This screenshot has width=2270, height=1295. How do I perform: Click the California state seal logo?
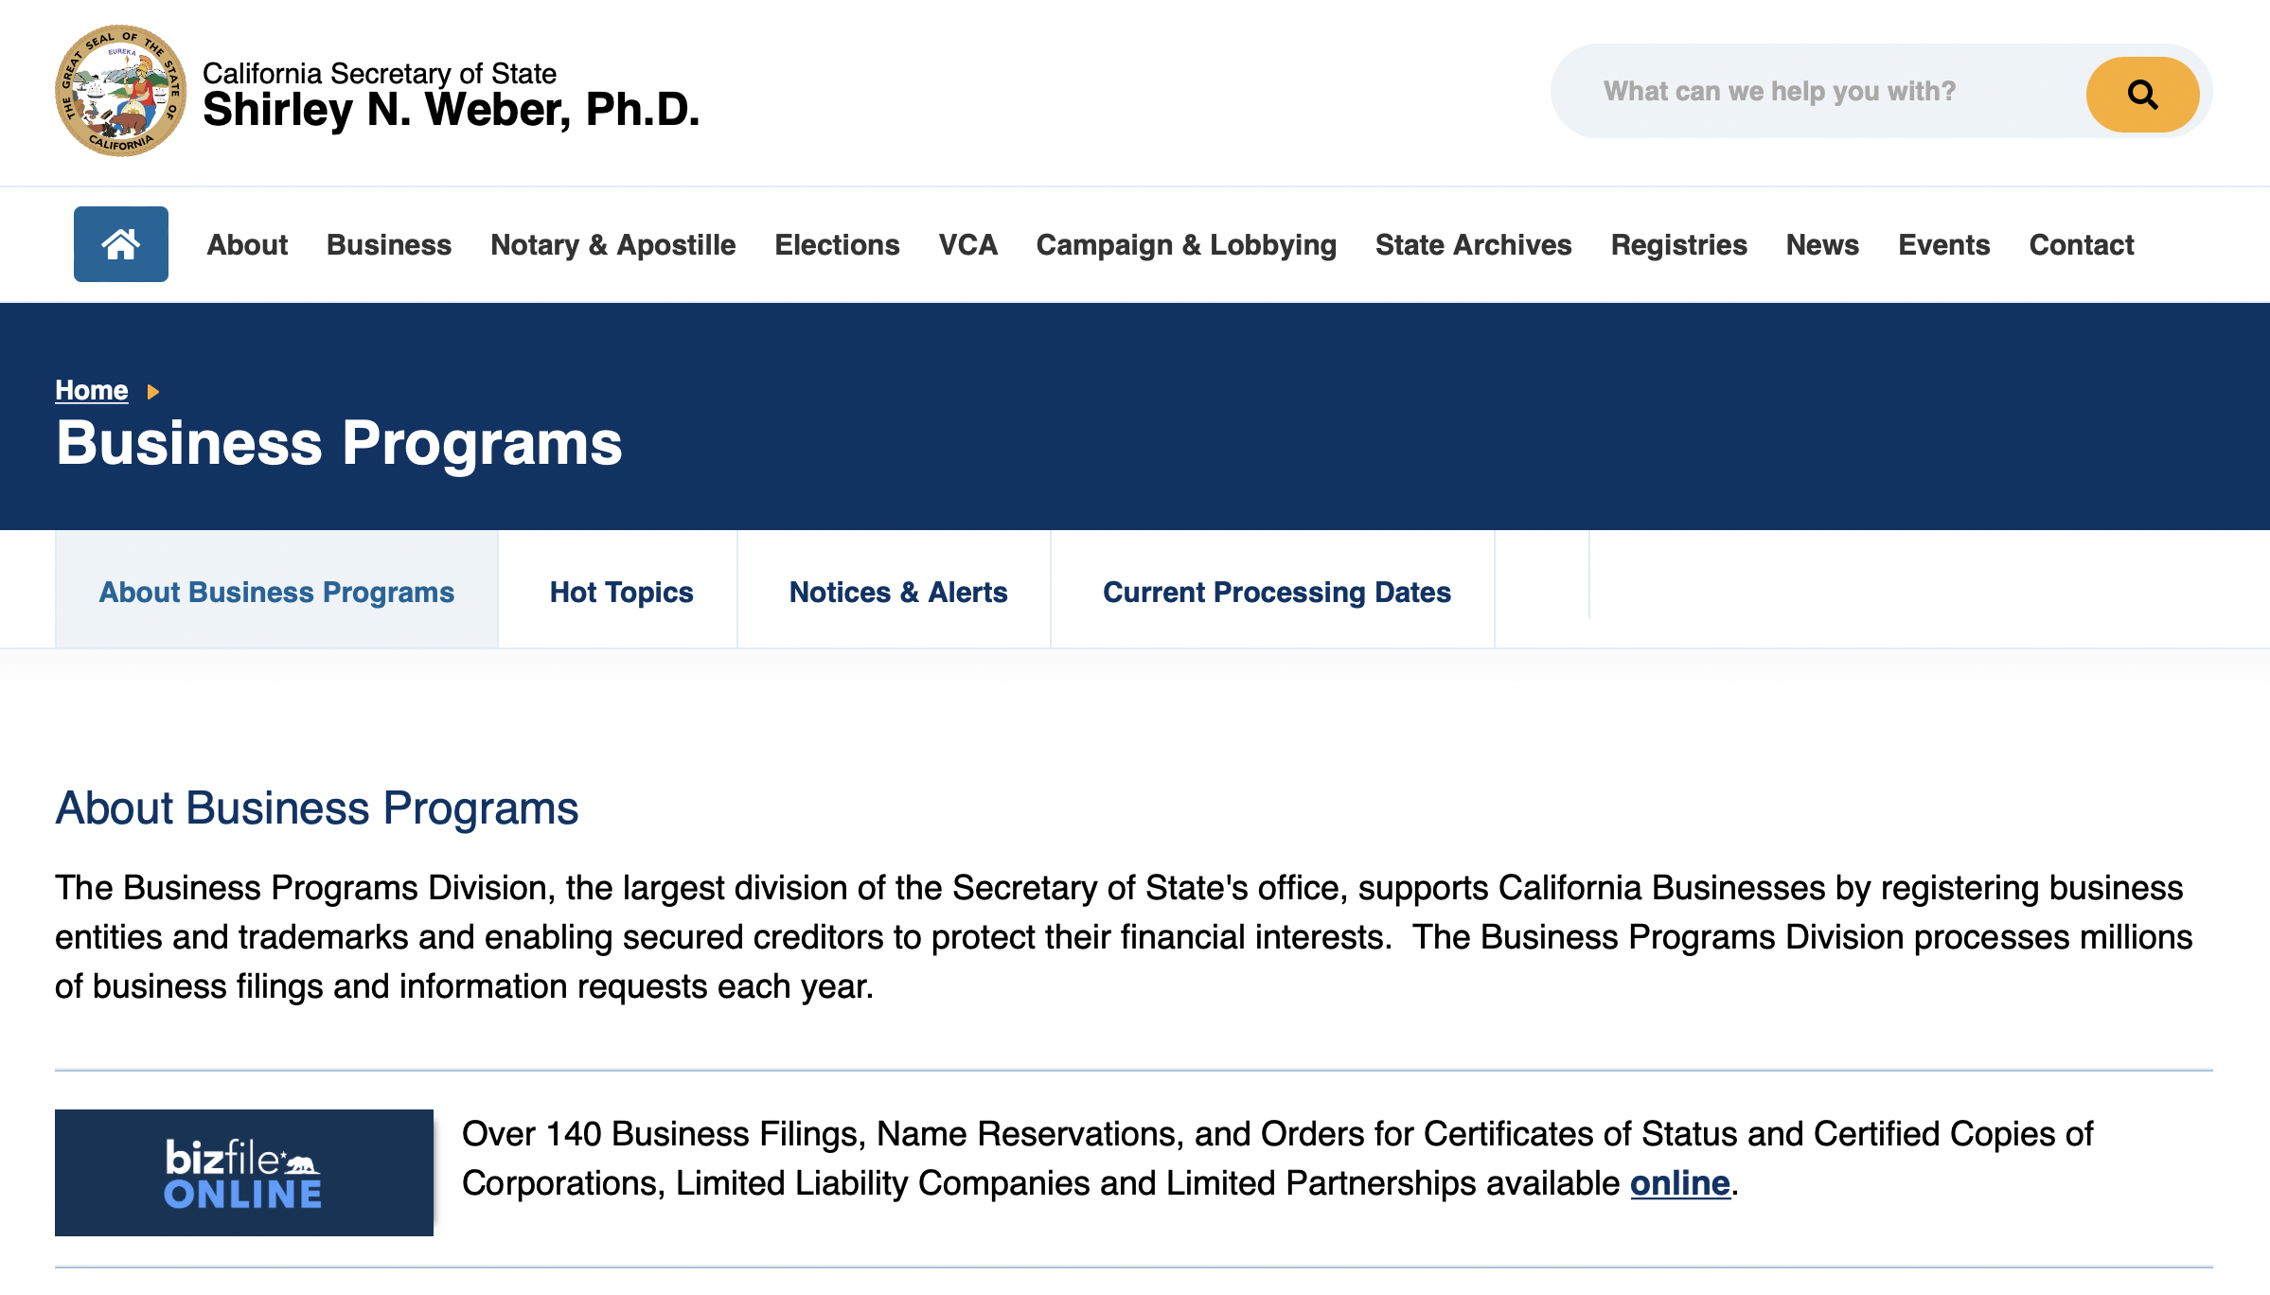point(120,91)
